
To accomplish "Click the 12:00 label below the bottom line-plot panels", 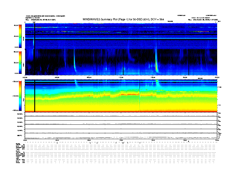I will click(121, 140).
